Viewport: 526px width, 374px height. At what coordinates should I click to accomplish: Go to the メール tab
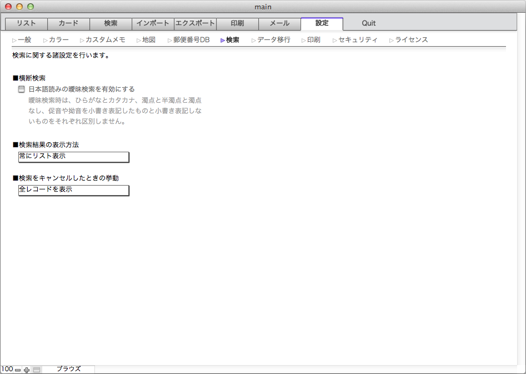(x=279, y=23)
